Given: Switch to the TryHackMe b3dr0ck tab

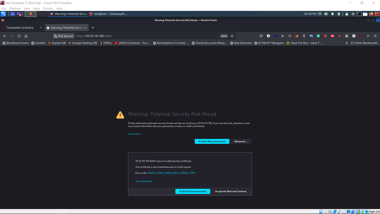Looking at the screenshot, I should (20, 27).
